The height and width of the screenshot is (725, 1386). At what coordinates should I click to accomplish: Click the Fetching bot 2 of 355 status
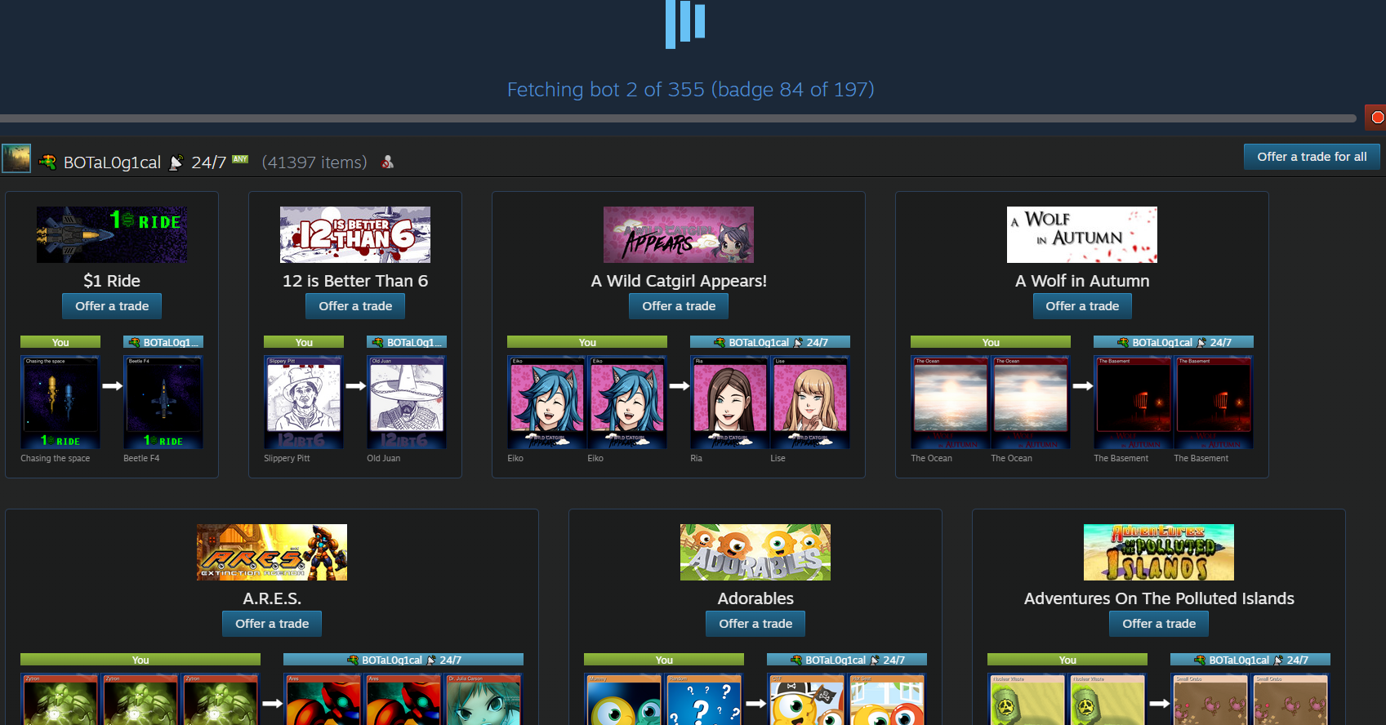691,89
